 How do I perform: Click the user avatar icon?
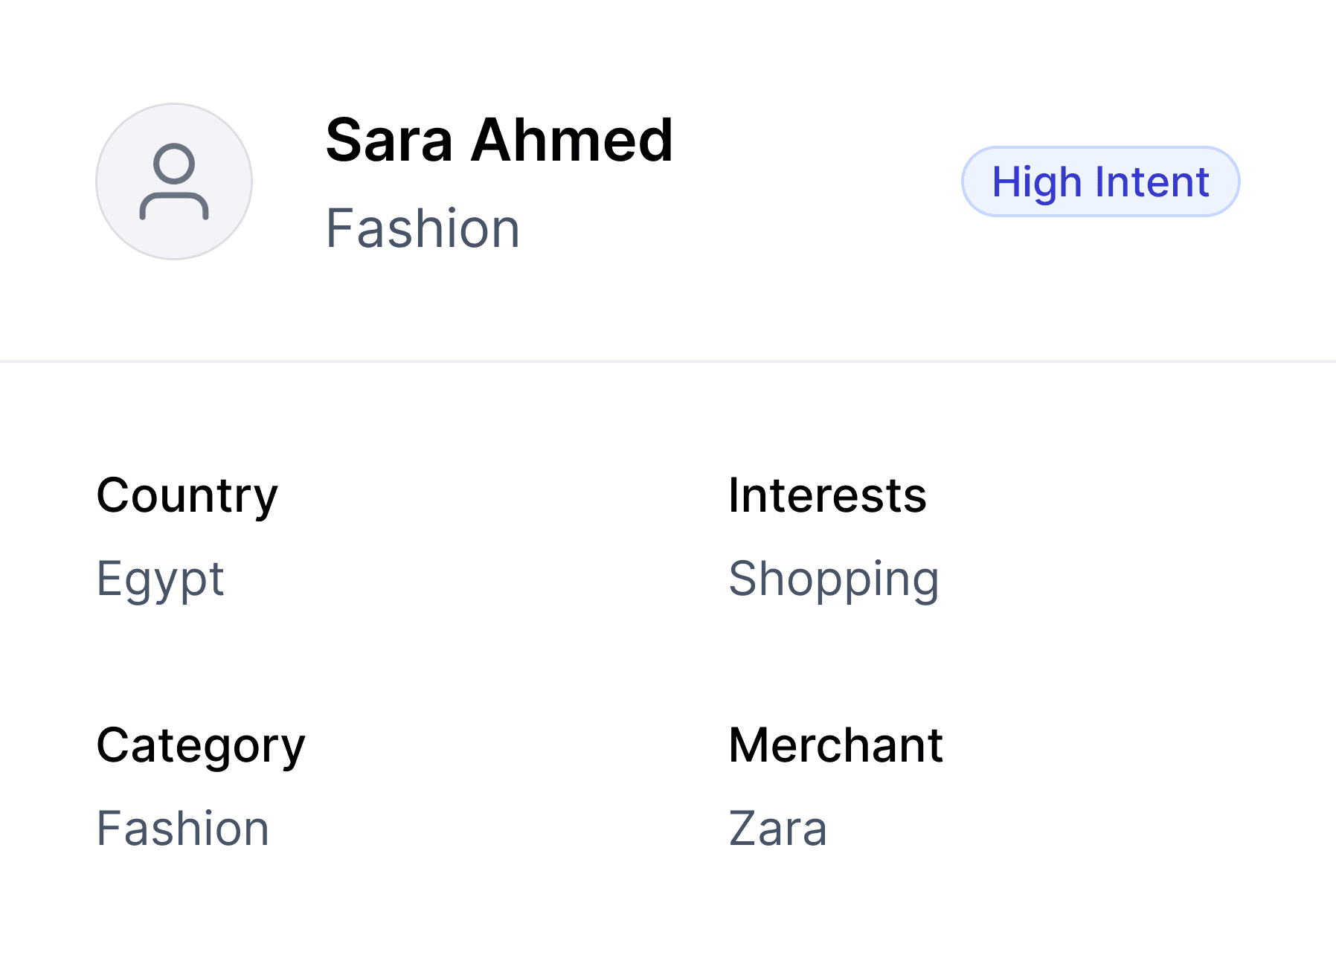[x=173, y=181]
